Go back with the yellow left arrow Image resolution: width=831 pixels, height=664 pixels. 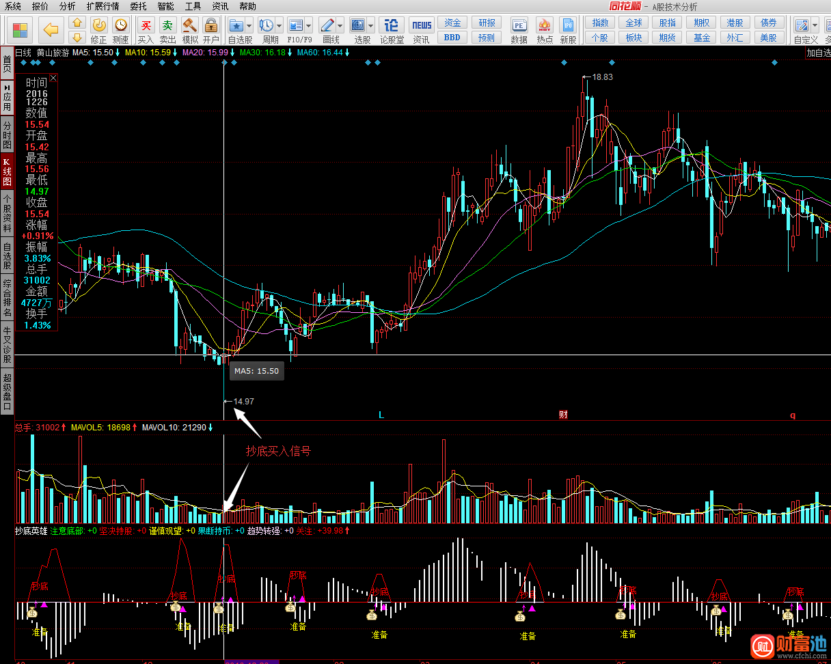click(x=51, y=30)
